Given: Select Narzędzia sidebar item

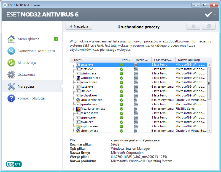Looking at the screenshot, I should click(33, 87).
